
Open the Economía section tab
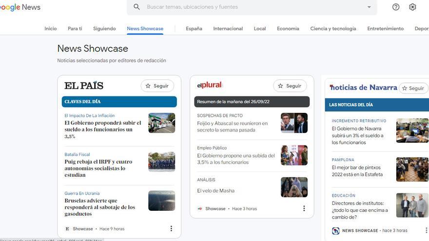coord(288,28)
